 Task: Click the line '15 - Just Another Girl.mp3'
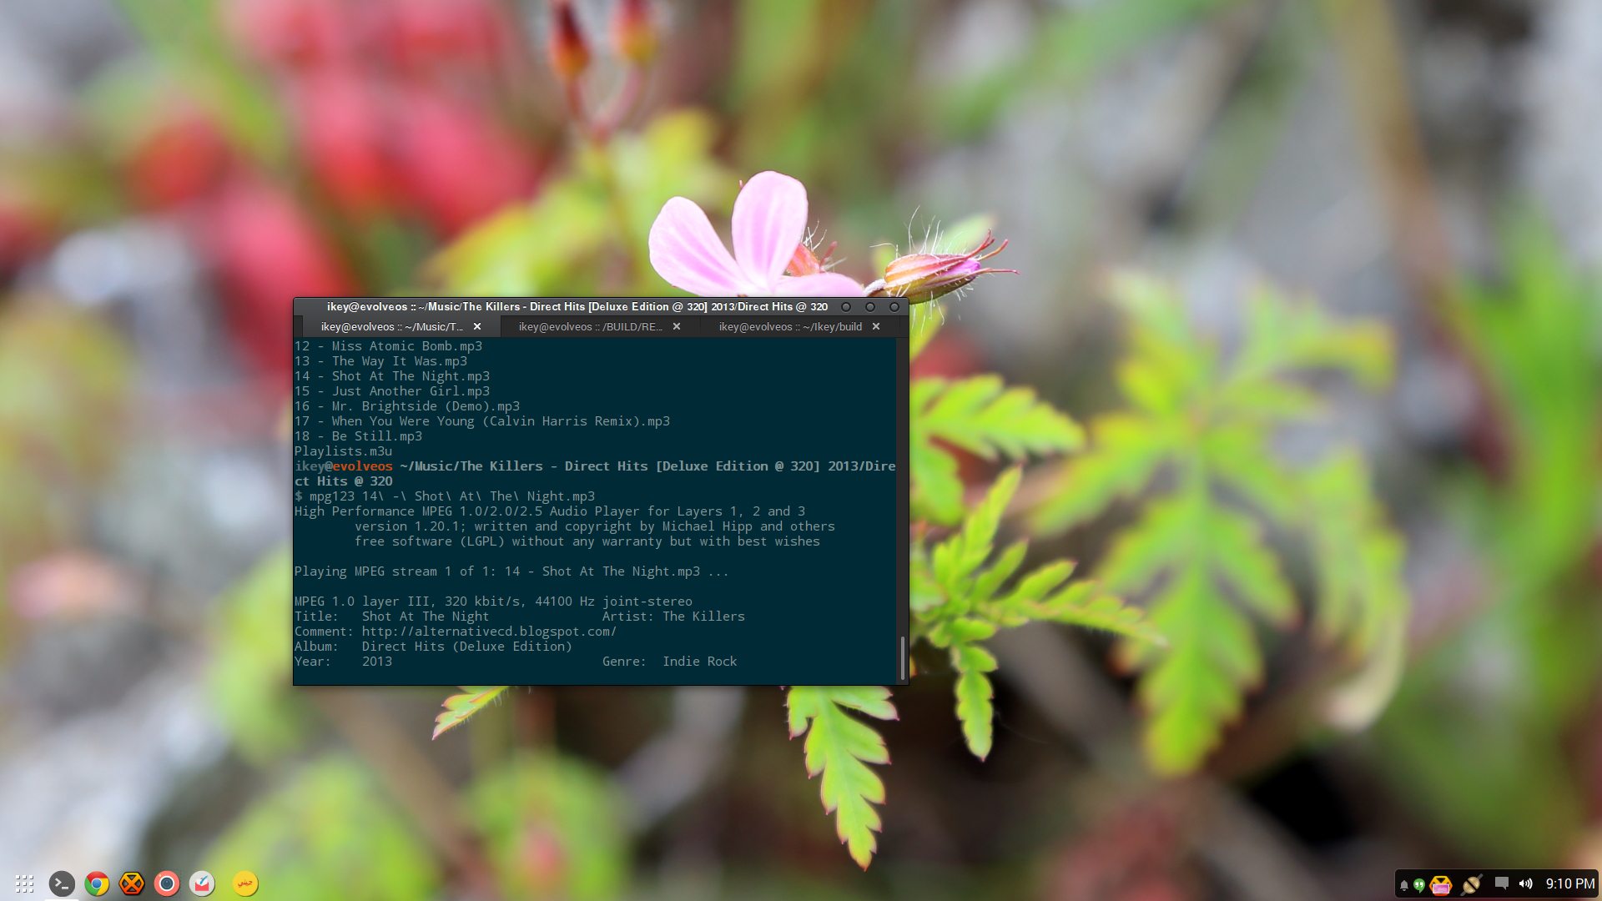coord(392,391)
